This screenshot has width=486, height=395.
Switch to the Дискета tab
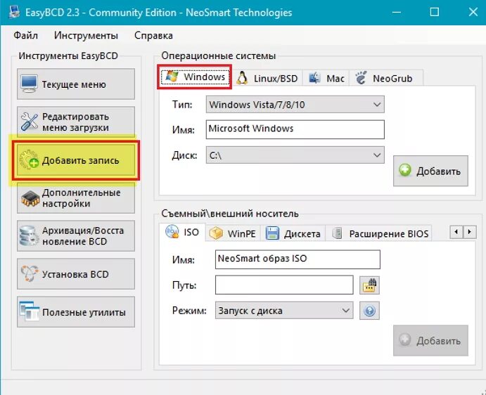(293, 233)
